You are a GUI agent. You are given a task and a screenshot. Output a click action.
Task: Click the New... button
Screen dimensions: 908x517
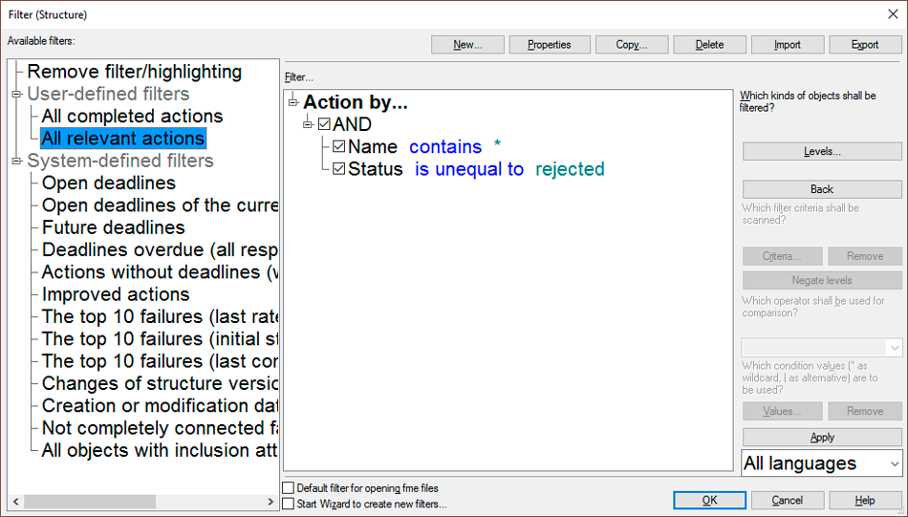click(467, 45)
